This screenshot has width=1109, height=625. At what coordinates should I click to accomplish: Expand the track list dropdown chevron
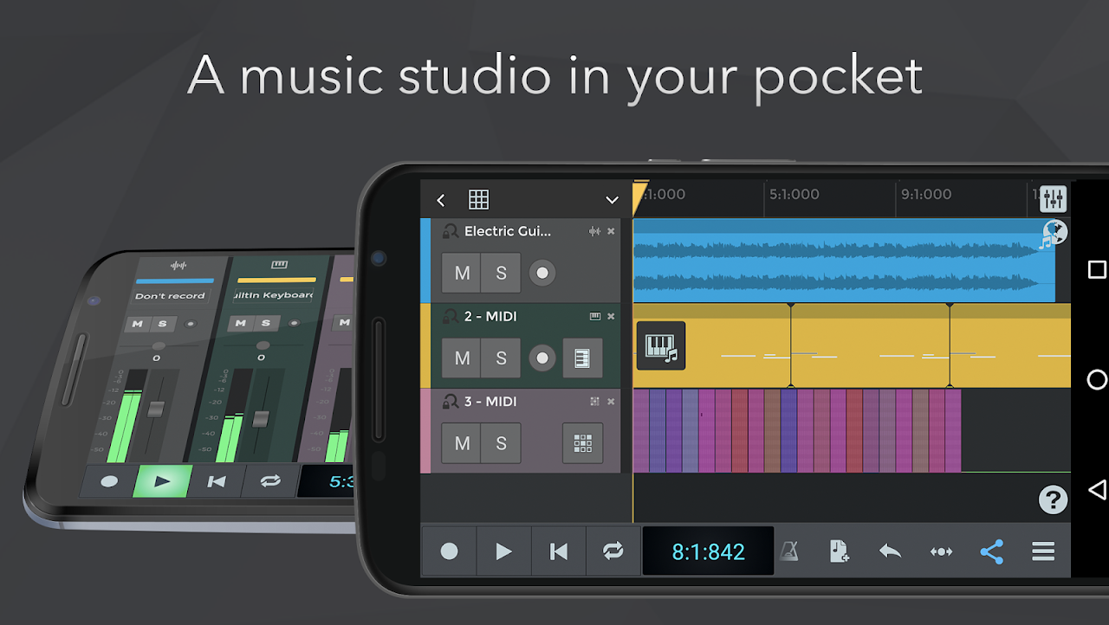613,199
